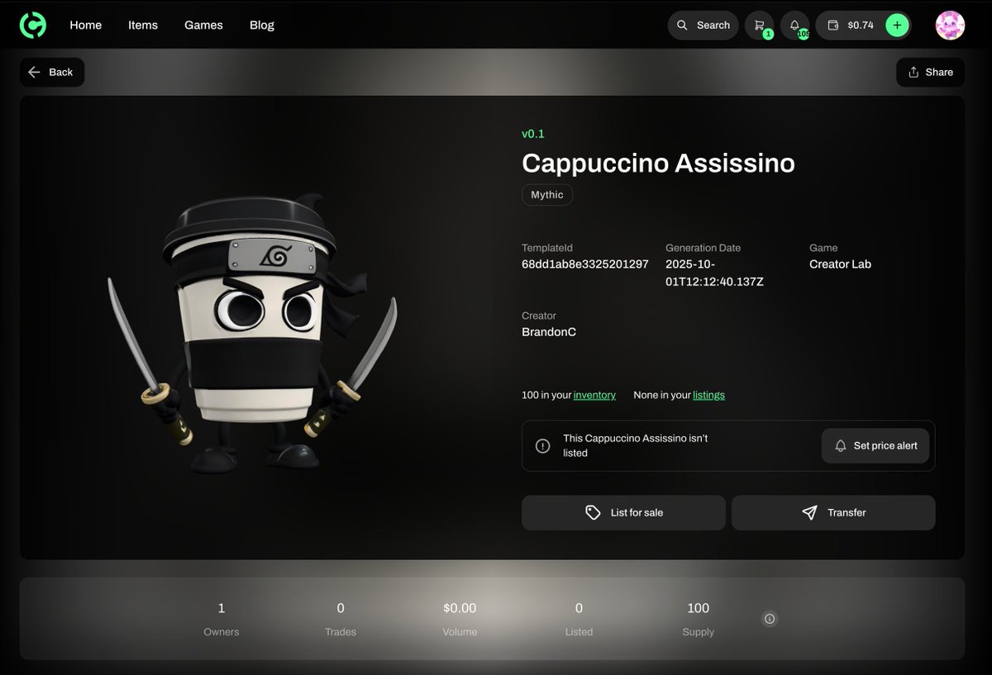Click the Listed stat
The height and width of the screenshot is (675, 992).
(579, 619)
